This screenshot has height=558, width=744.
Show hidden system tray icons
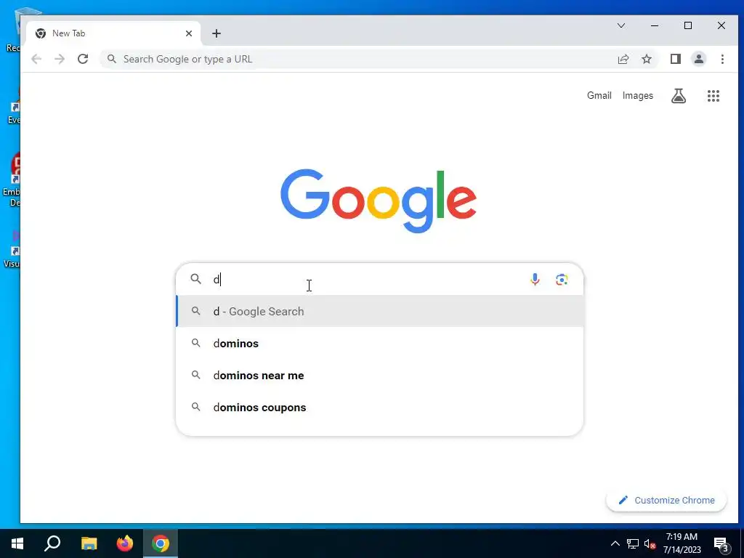[x=615, y=543]
